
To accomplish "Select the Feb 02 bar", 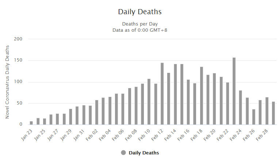I will pos(97,112).
